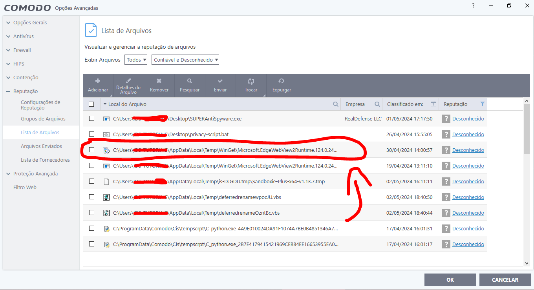Select Arquivos Enviados in sidebar

tap(41, 146)
